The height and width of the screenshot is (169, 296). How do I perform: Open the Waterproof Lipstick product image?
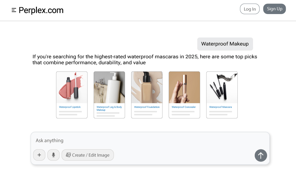[72, 87]
